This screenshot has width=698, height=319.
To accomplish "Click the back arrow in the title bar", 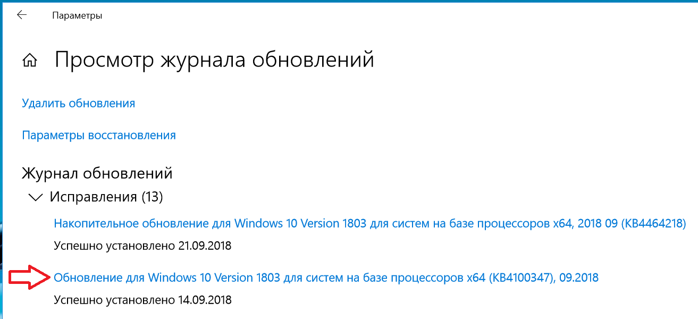I will click(x=22, y=15).
